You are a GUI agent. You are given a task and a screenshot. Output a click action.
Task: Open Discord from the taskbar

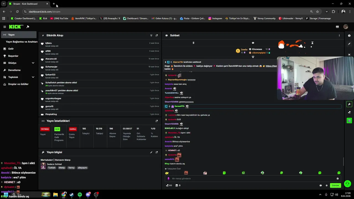pyautogui.click(x=88, y=195)
